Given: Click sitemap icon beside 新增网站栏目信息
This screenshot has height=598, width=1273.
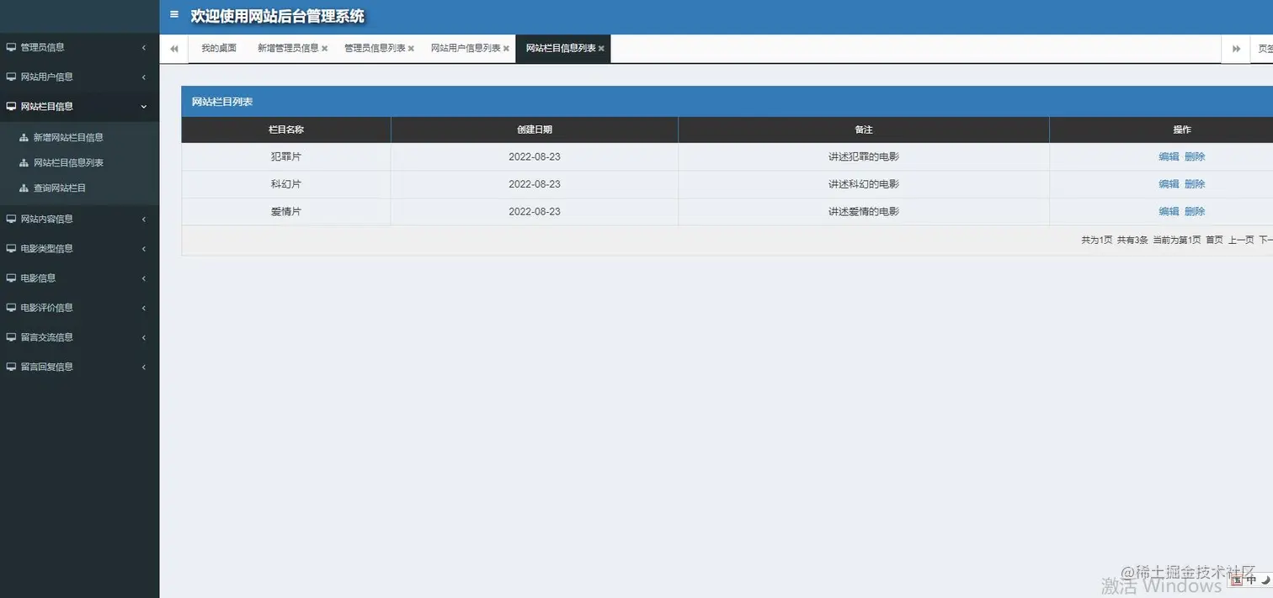Looking at the screenshot, I should (24, 137).
